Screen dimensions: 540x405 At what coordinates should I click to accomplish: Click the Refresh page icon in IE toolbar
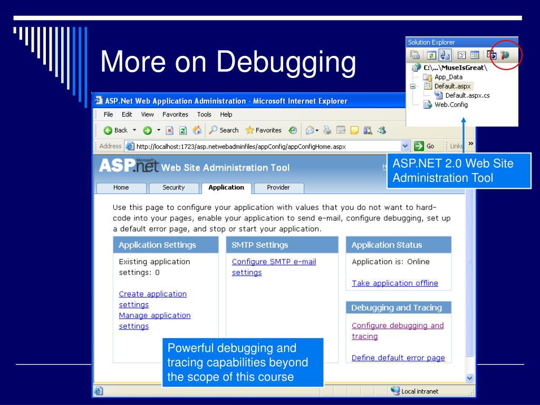coord(183,130)
